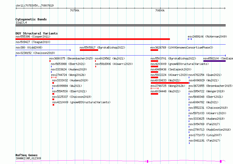
Task: Select the long red nsv555398 bar
Action: click(x=93, y=39)
